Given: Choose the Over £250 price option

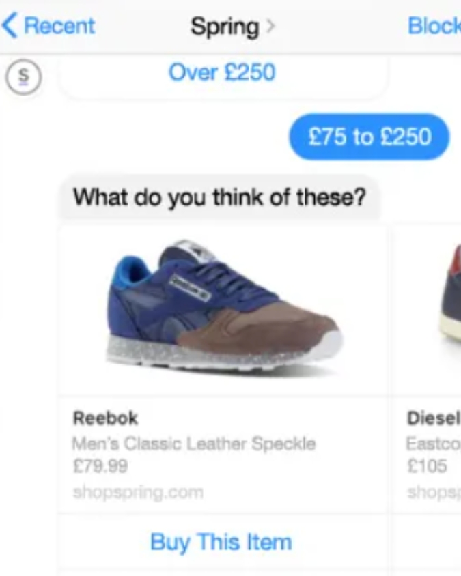Looking at the screenshot, I should click(222, 72).
